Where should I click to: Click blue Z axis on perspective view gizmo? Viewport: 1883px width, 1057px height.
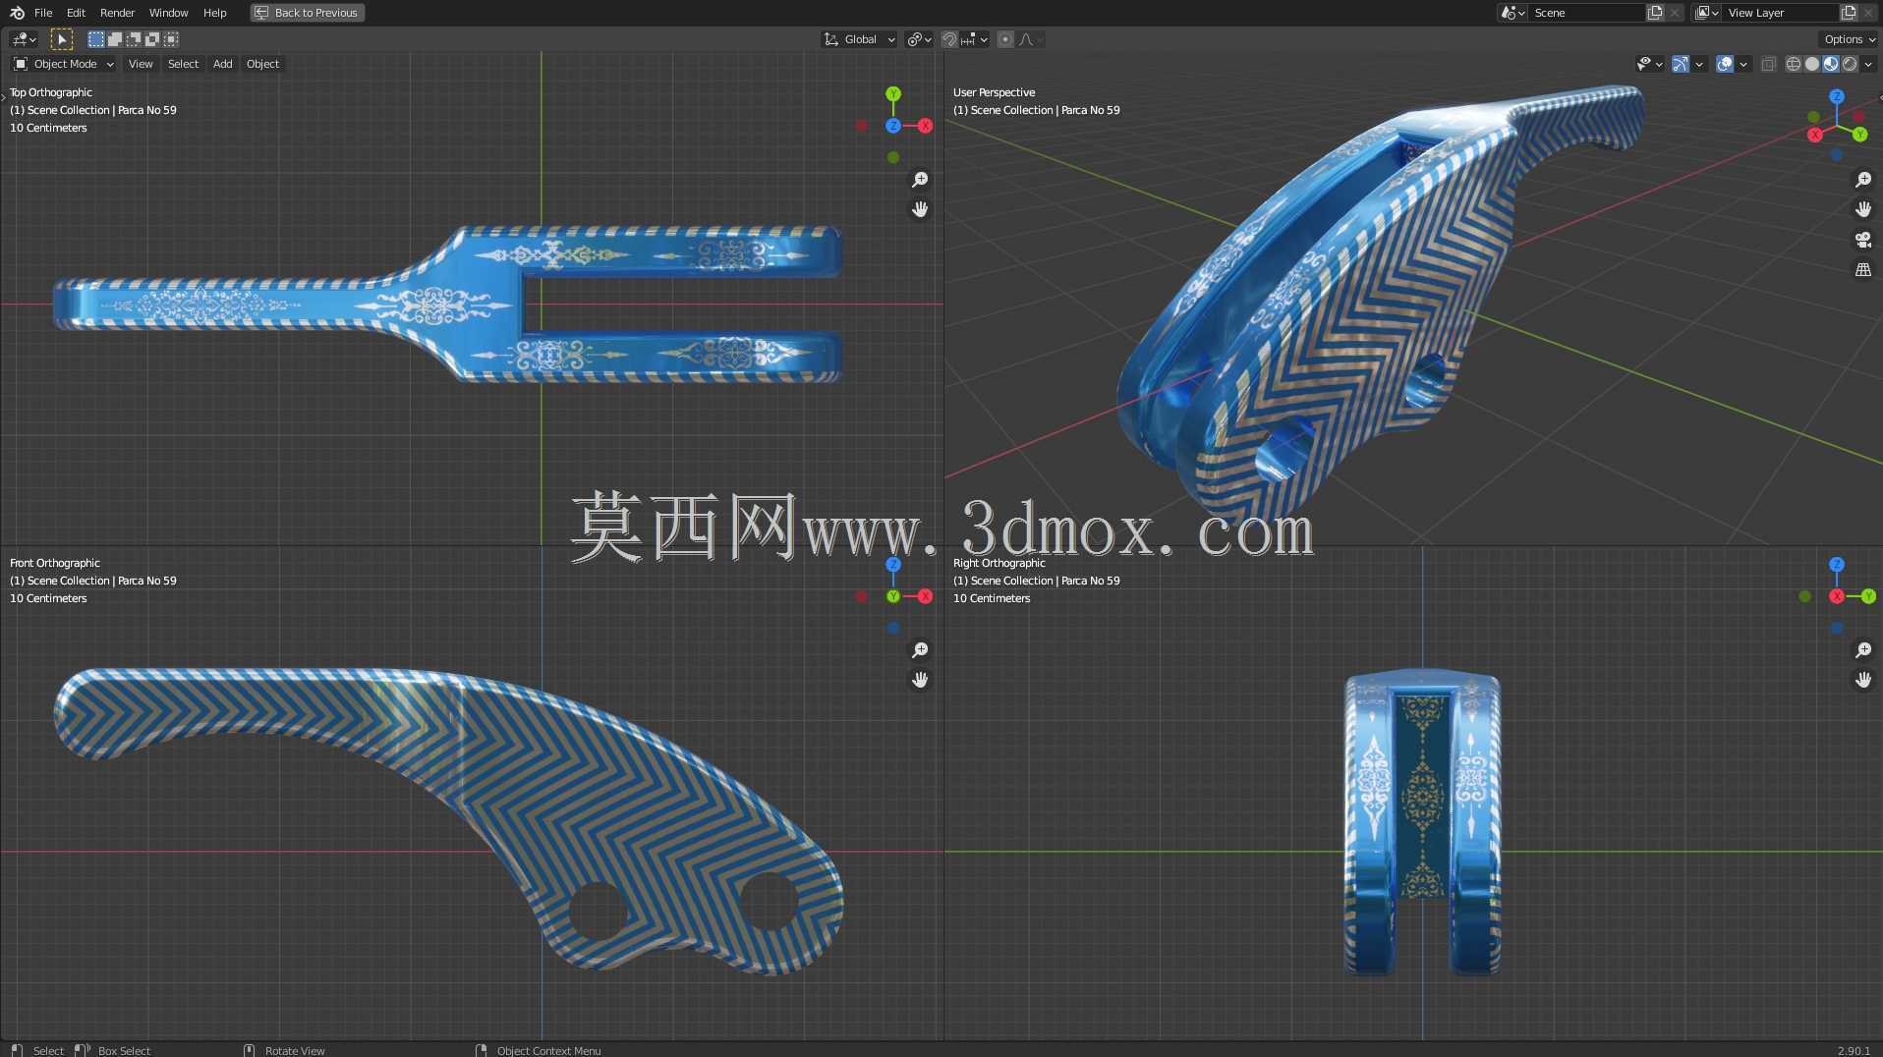tap(1837, 96)
